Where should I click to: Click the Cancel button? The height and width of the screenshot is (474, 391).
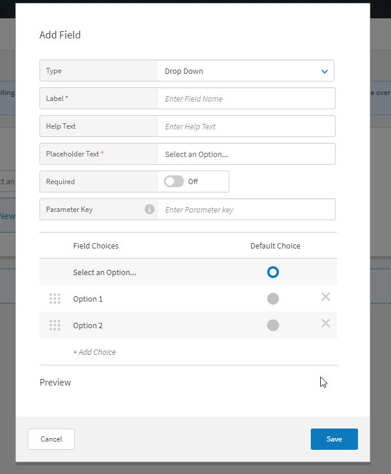tap(51, 439)
